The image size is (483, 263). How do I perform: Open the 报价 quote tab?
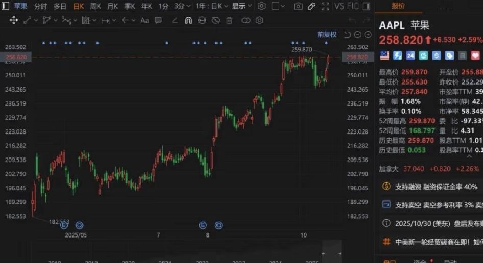398,6
